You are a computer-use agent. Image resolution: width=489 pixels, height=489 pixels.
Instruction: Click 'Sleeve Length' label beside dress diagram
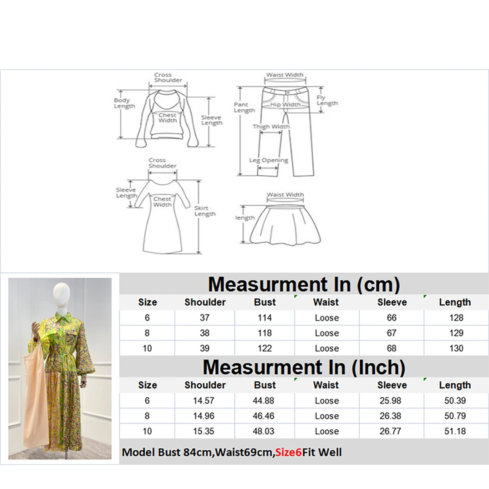(126, 193)
